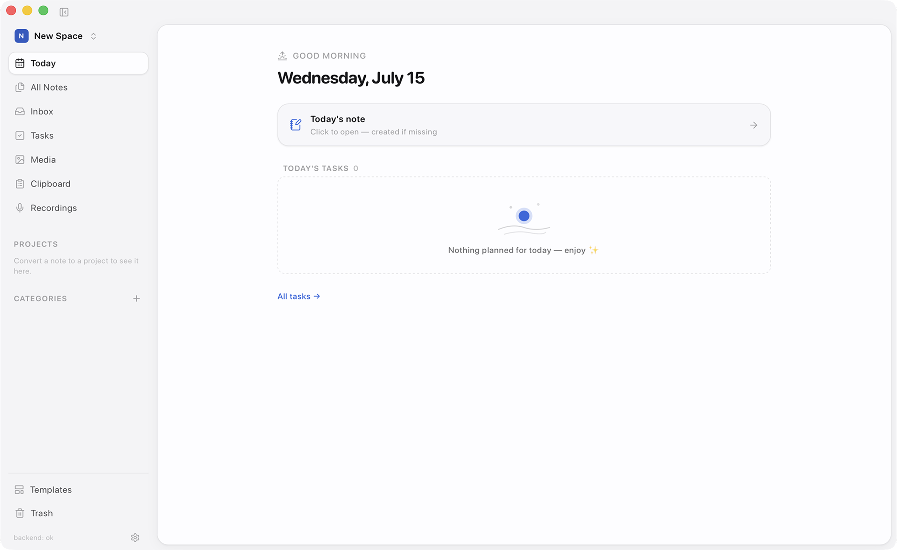Click the 'Wednesday, July 15' date heading
The width and height of the screenshot is (897, 550).
pos(351,78)
